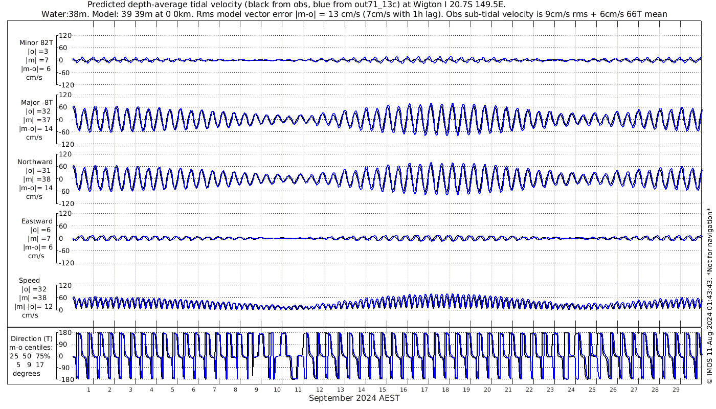Click the -60 tick on the Eastward panel
Image resolution: width=716 pixels, height=409 pixels.
coord(66,251)
